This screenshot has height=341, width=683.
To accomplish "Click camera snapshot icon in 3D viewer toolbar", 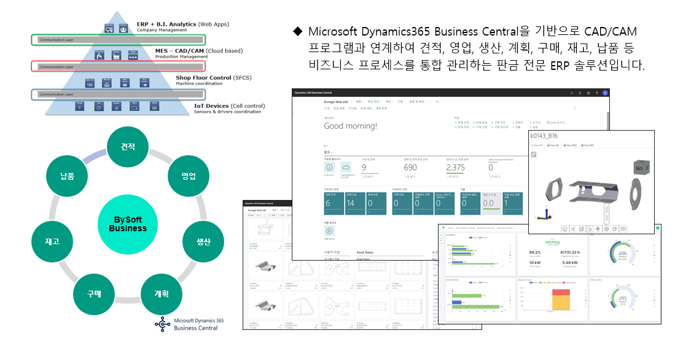I will [623, 229].
